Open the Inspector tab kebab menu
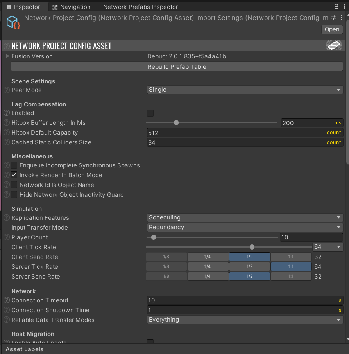 click(x=344, y=7)
